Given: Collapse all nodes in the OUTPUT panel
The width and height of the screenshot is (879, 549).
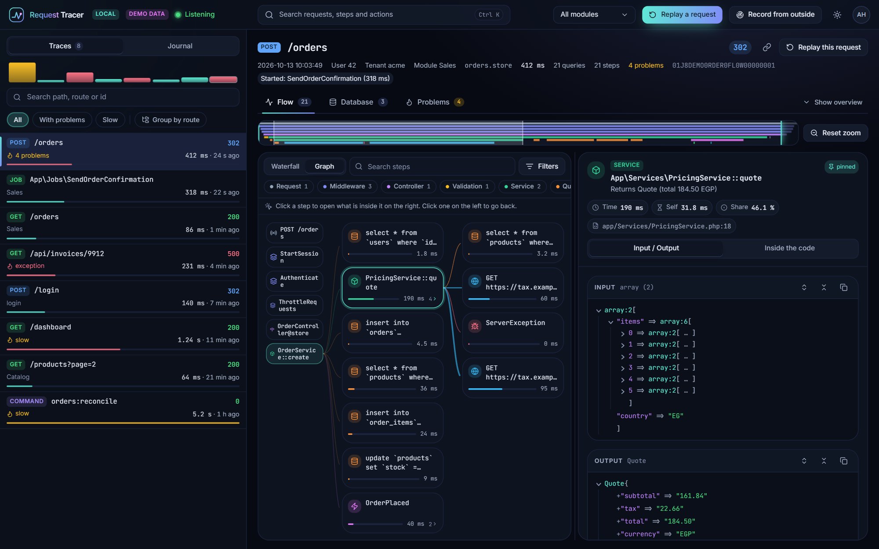Looking at the screenshot, I should (x=824, y=461).
